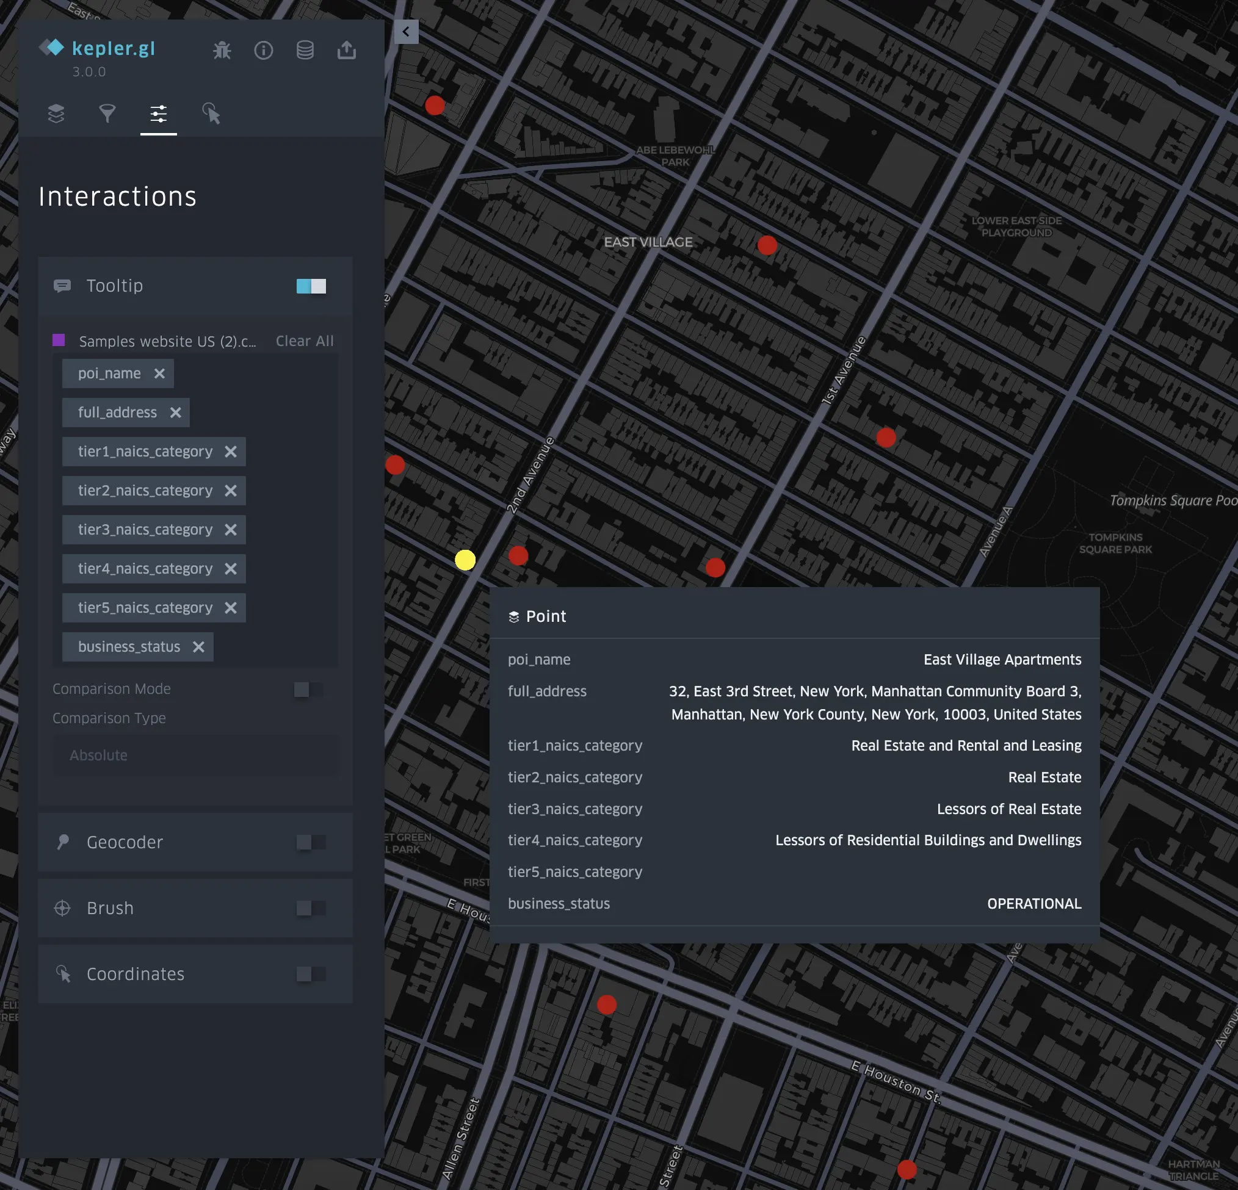1238x1190 pixels.
Task: Open the Absolute comparison type dropdown
Action: coord(195,755)
